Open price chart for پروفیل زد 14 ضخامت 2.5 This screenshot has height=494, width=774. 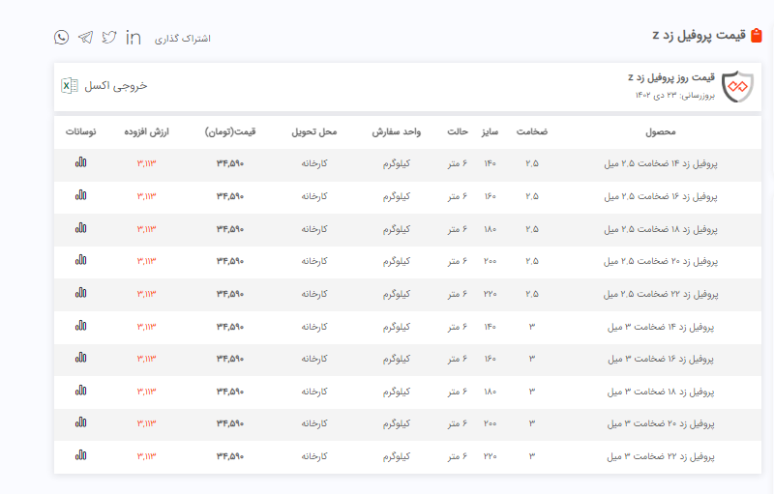81,163
